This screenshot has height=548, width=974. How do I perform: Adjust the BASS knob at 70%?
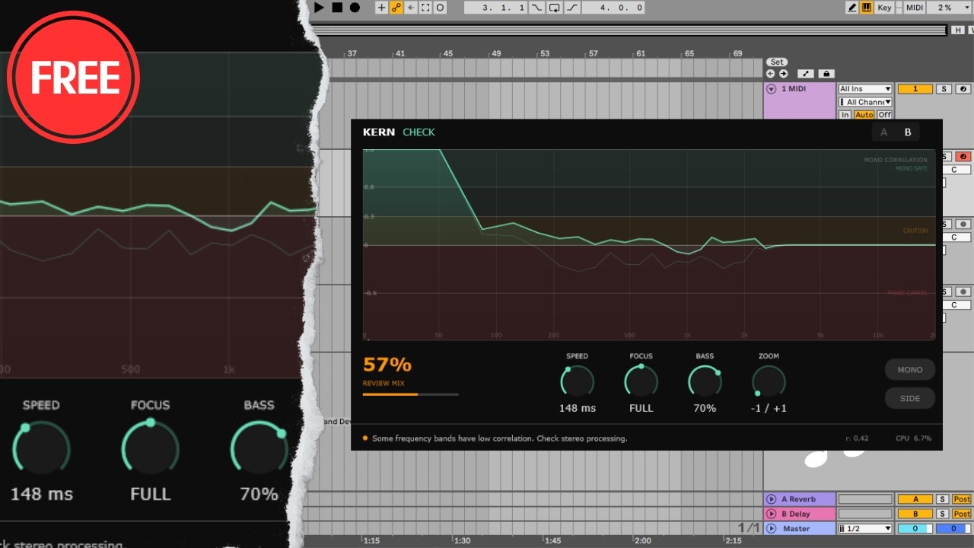point(705,381)
